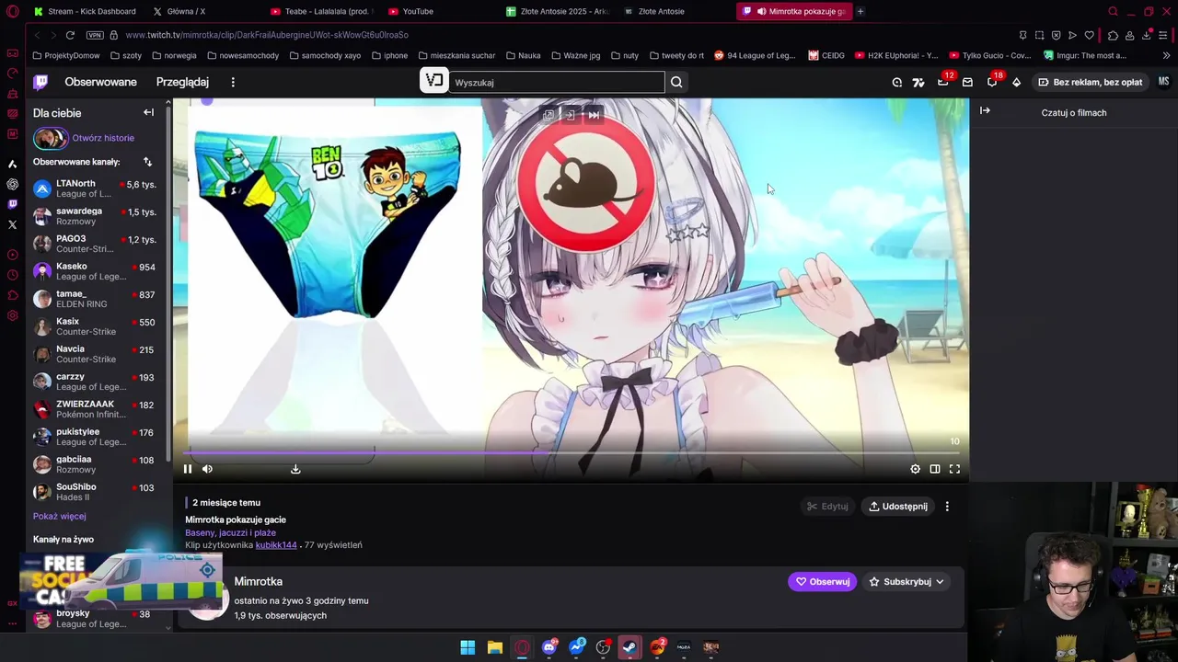
Task: Sort followed channels with the arrows icon
Action: point(147,162)
